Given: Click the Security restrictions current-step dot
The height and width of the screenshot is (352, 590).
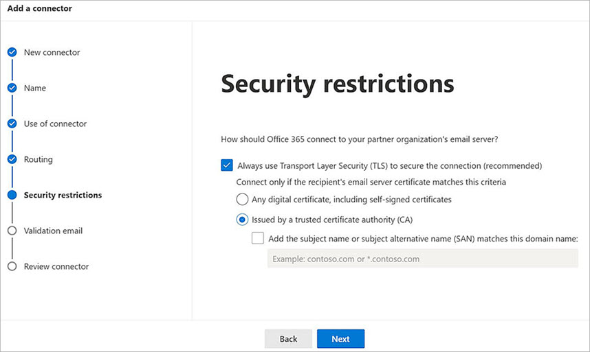Looking at the screenshot, I should pos(12,196).
